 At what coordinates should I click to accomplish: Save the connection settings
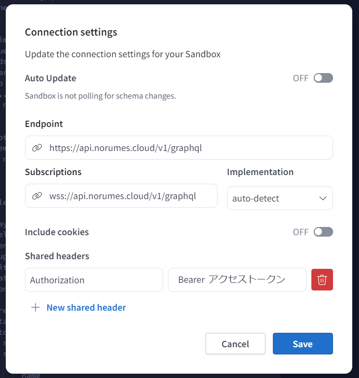303,344
